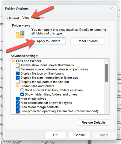This screenshot has width=121, height=144.
Task: Click the greyed-out Apply button
Action: coord(104,135)
